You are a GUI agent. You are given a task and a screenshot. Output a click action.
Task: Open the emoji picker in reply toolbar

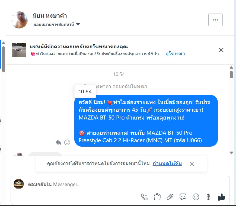[x=196, y=197]
